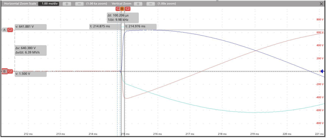Select the Δv 640.380 V delta readout
The width and height of the screenshot is (326, 138).
pos(30,50)
